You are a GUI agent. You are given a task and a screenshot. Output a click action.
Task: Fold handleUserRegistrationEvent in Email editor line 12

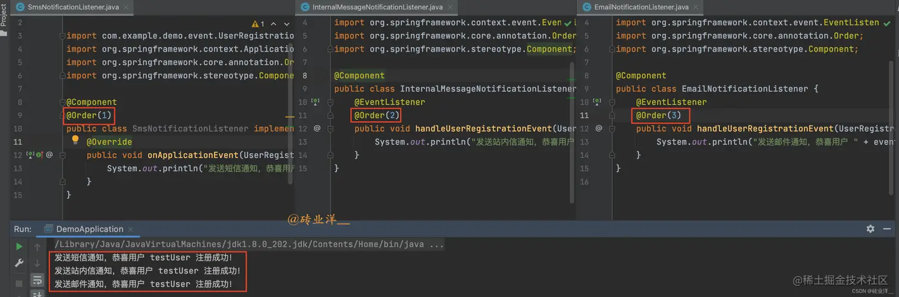[612, 128]
